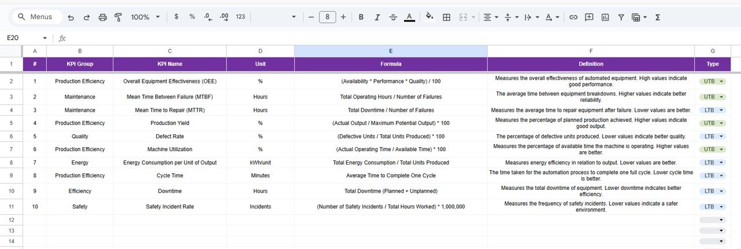Image resolution: width=741 pixels, height=249 pixels.
Task: Open the Menus search box
Action: (35, 17)
